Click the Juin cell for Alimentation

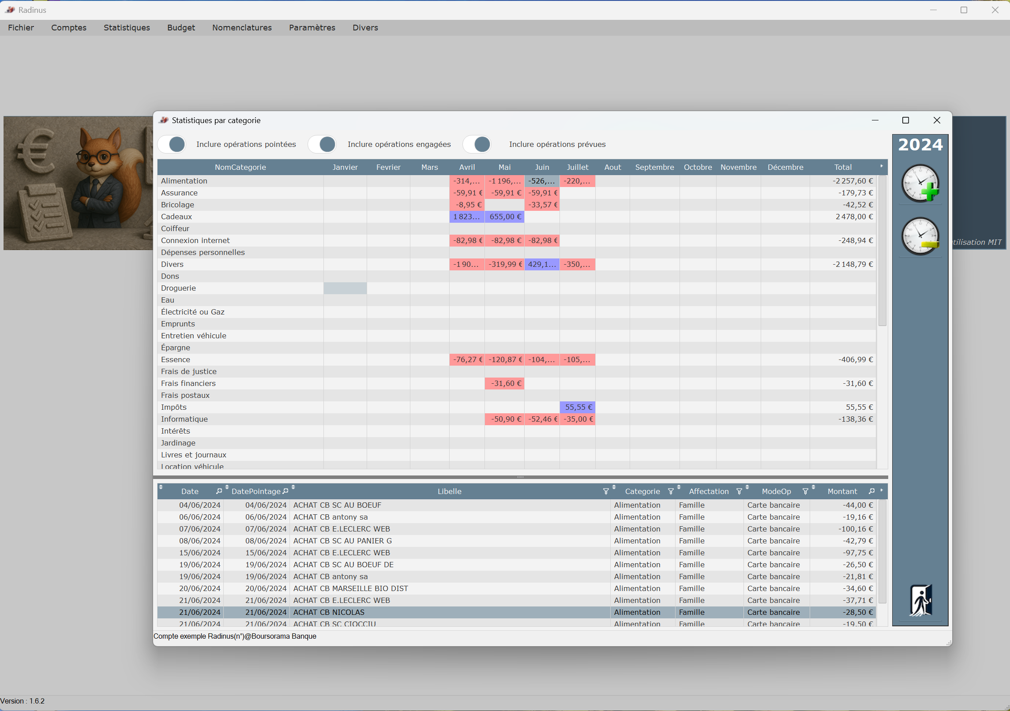click(x=542, y=181)
